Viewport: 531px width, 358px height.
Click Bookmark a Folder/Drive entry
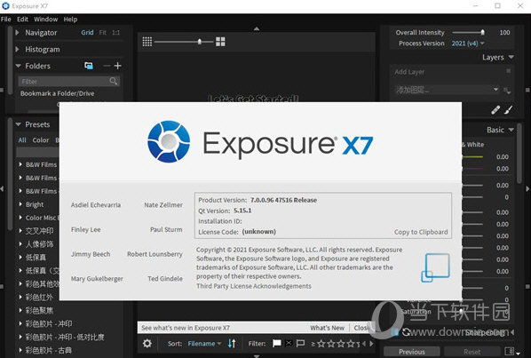point(57,93)
